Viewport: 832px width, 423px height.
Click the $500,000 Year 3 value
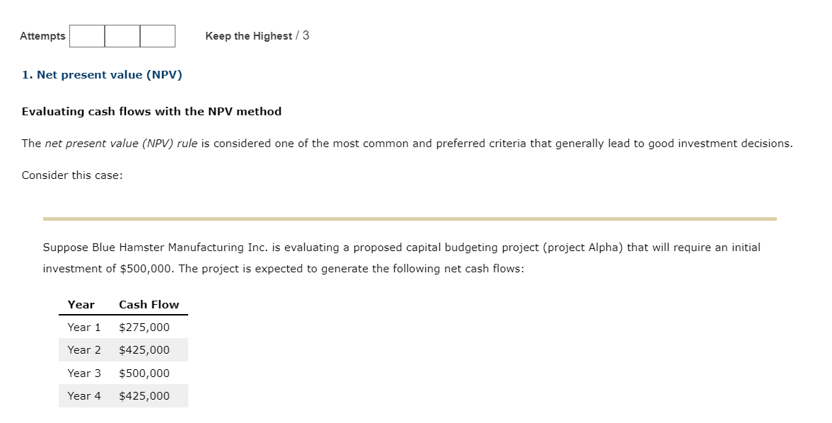(144, 373)
